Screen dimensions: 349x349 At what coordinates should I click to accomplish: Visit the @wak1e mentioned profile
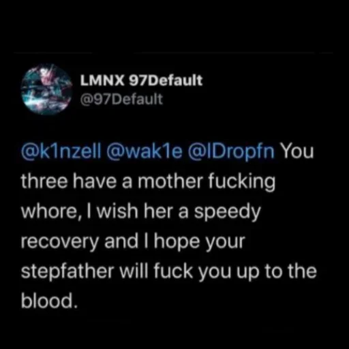tap(146, 151)
